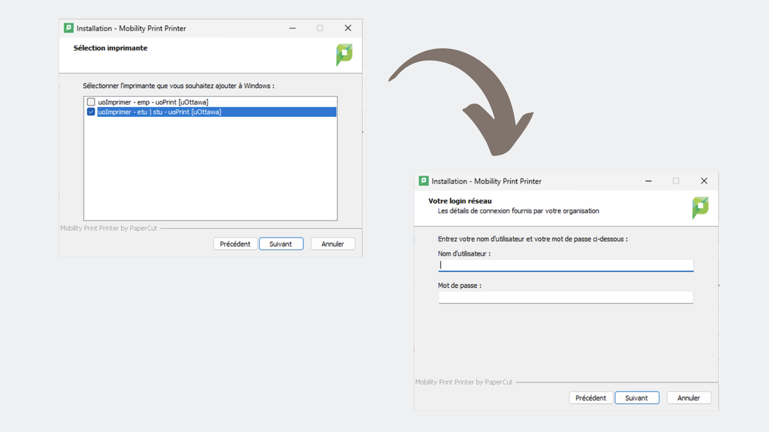This screenshot has height=432, width=769.
Task: Select the uoImprimer - emp - uoPrint [uOttawa] row
Action: (x=210, y=102)
